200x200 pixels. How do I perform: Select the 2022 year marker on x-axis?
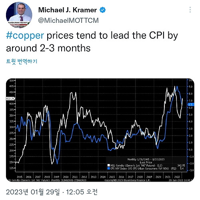point(177,177)
